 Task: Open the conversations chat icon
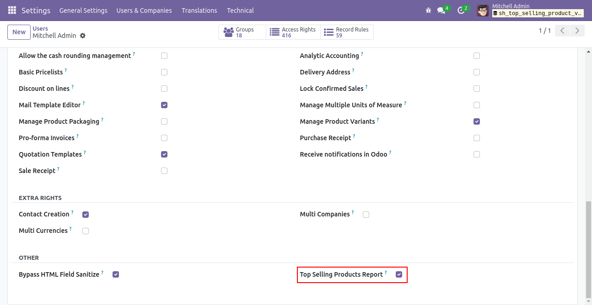tap(441, 10)
